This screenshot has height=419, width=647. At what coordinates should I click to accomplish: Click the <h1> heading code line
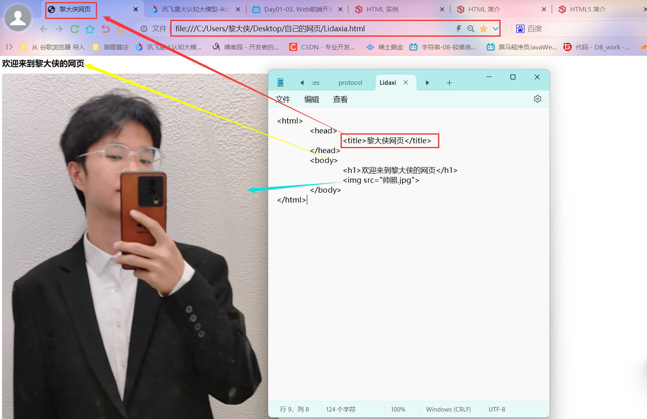tap(400, 170)
